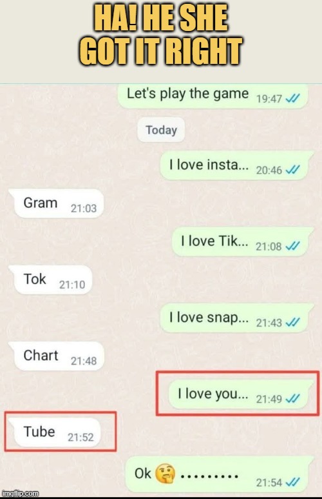Click the read ticks beside 20:46
The height and width of the screenshot is (499, 322).
(x=292, y=170)
